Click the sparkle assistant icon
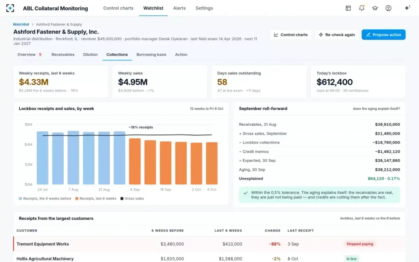The image size is (419, 262). 407,8
